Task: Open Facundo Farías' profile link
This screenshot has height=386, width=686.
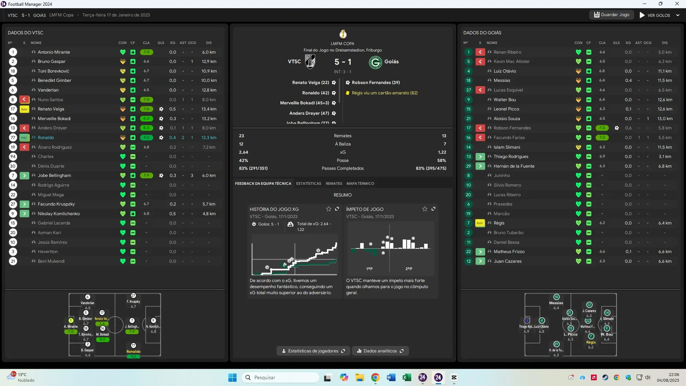Action: (509, 138)
